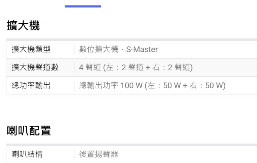Screen dimensions: 257x163
Task: Click the S-Master text
Action: (x=142, y=49)
